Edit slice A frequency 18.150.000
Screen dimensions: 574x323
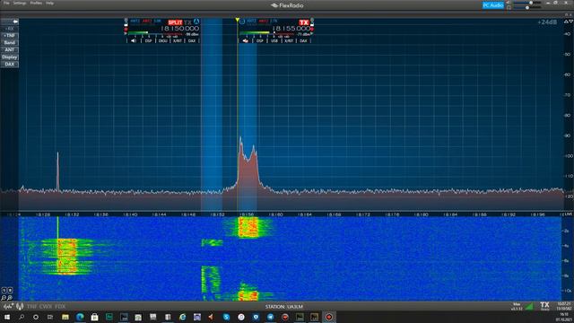point(180,28)
